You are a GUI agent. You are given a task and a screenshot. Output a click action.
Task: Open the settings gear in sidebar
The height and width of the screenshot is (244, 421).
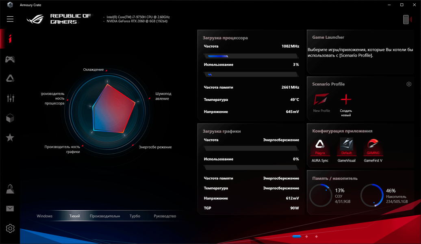(10, 229)
